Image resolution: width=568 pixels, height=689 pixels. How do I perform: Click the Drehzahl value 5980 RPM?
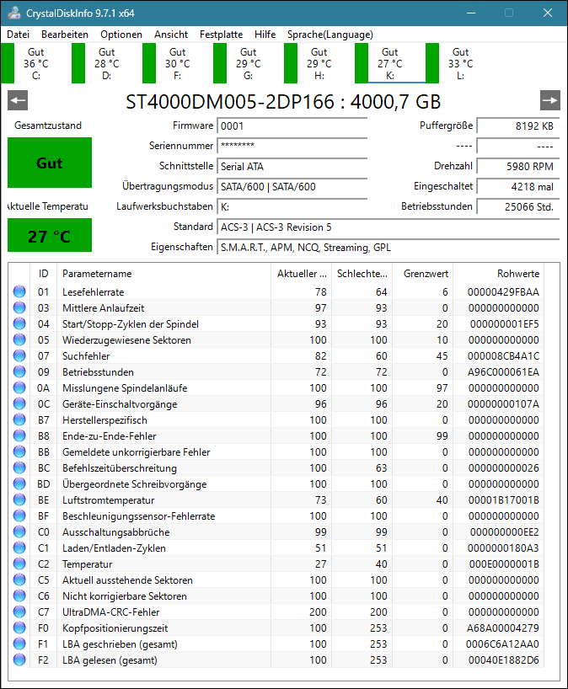(518, 166)
